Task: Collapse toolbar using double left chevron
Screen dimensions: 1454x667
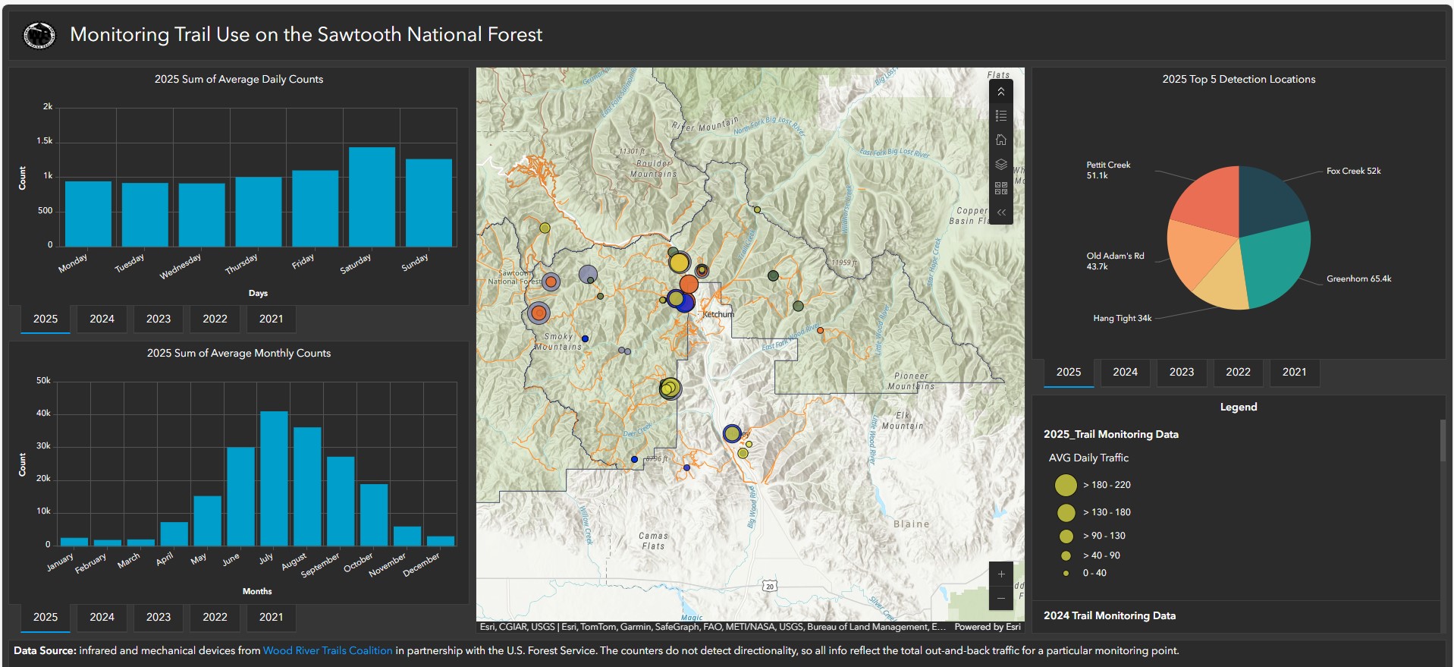Action: (1000, 212)
